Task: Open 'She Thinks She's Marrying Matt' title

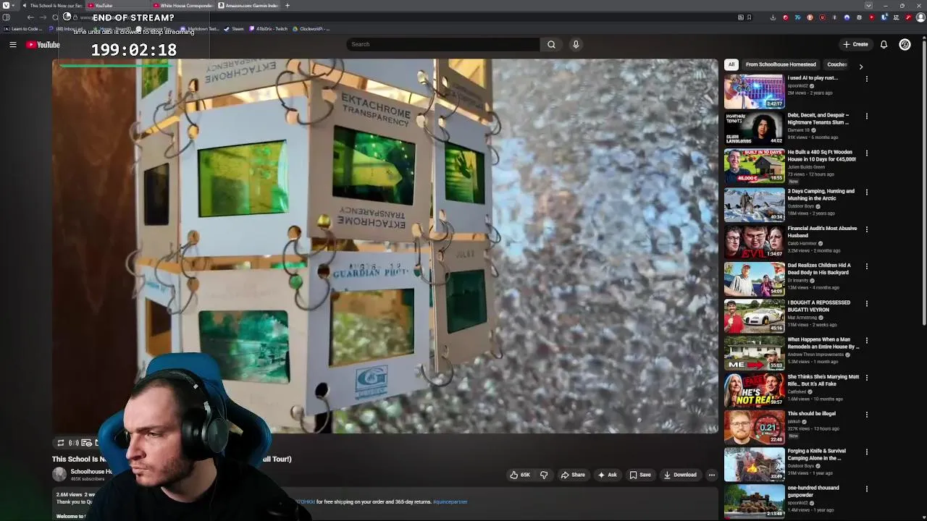Action: tap(823, 380)
